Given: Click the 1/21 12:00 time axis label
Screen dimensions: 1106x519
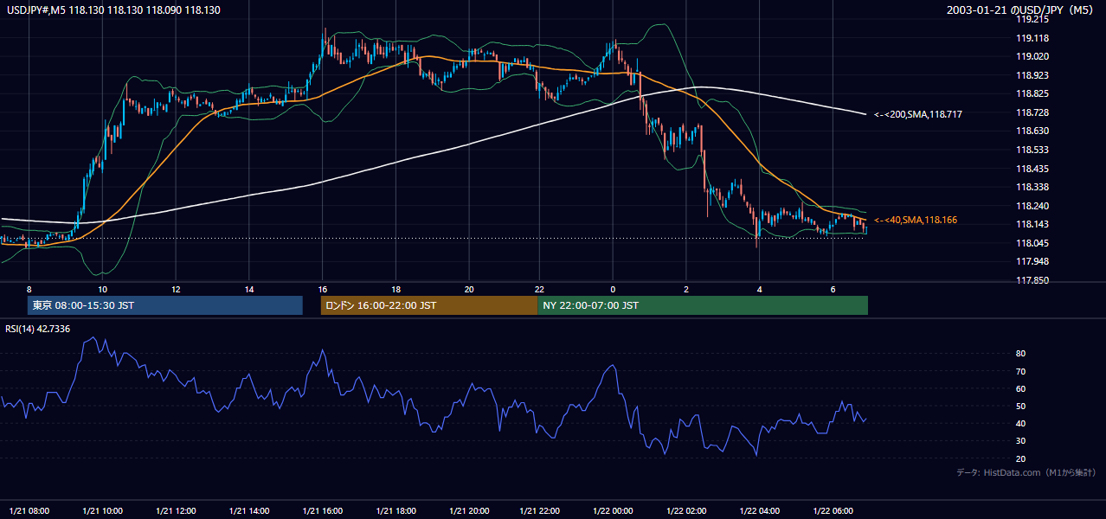Looking at the screenshot, I should (176, 510).
